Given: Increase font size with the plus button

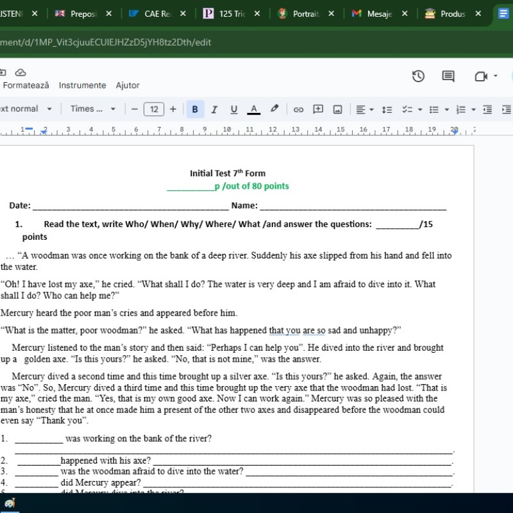Looking at the screenshot, I should coord(172,109).
